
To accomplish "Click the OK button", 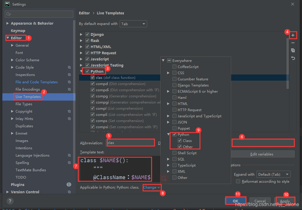I will pyautogui.click(x=235, y=201).
